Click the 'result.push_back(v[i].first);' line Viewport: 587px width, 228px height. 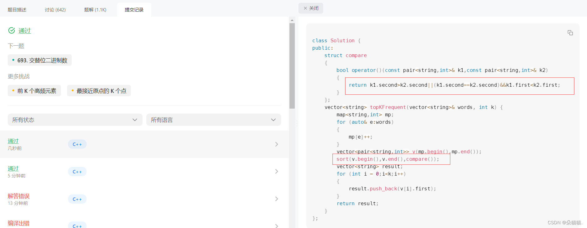click(x=392, y=189)
